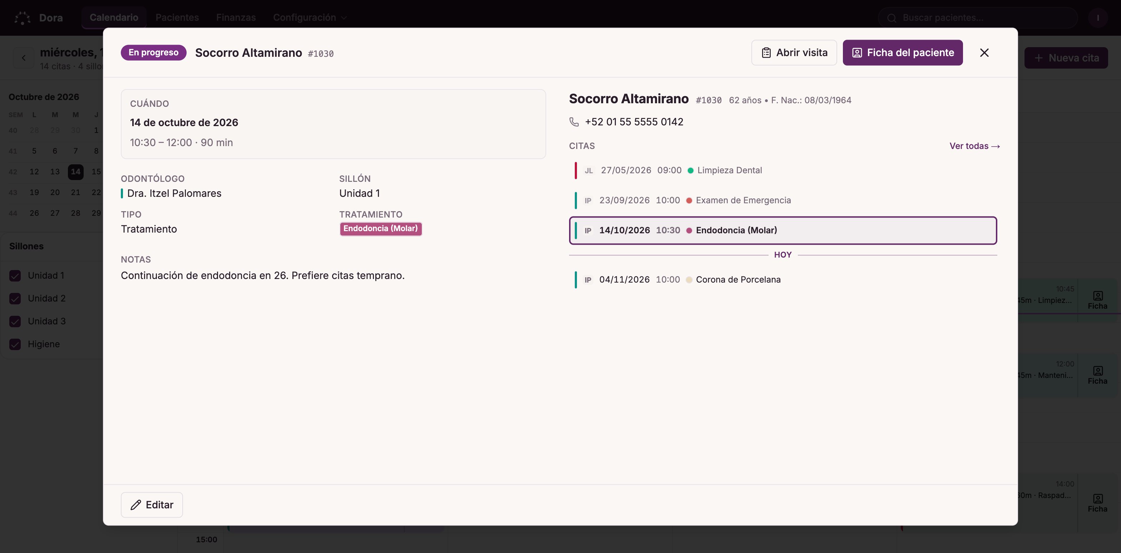Click the user avatar icon
The image size is (1121, 553).
tap(1097, 18)
